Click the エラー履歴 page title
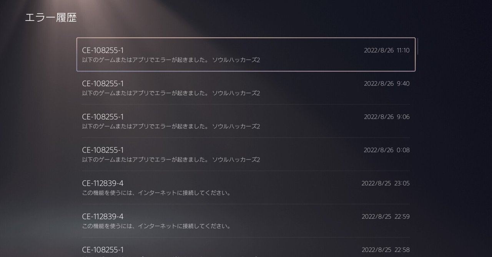Viewport: 492px width, 257px height. [x=50, y=18]
